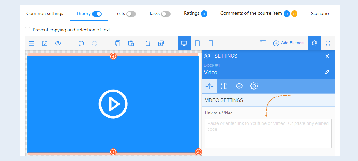Open the sliders settings tab

click(209, 86)
